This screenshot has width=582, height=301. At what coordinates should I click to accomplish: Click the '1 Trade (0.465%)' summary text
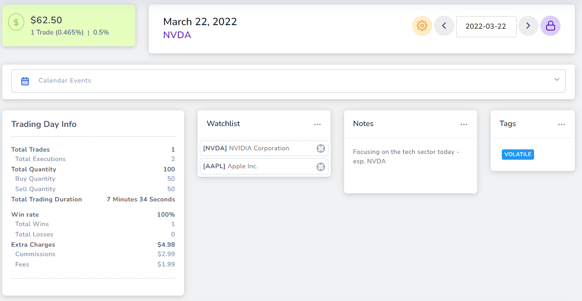57,32
